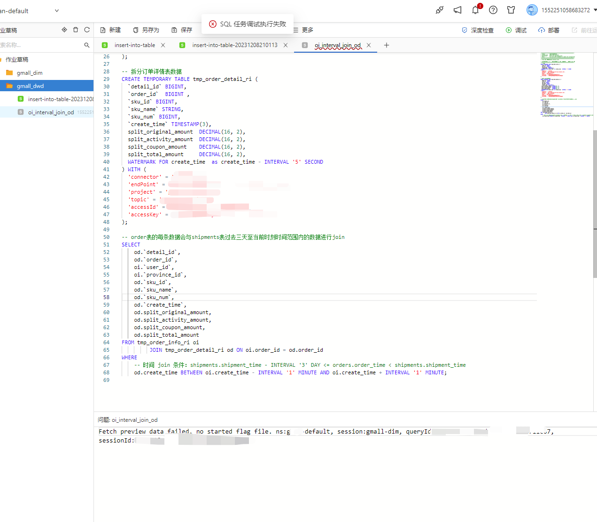Click the 问题: oi_interval_join_od panel header

tap(128, 420)
